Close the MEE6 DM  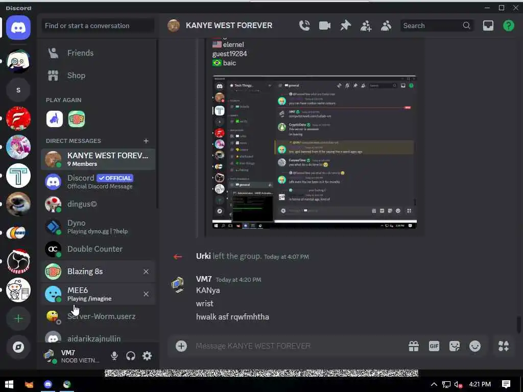click(x=146, y=294)
